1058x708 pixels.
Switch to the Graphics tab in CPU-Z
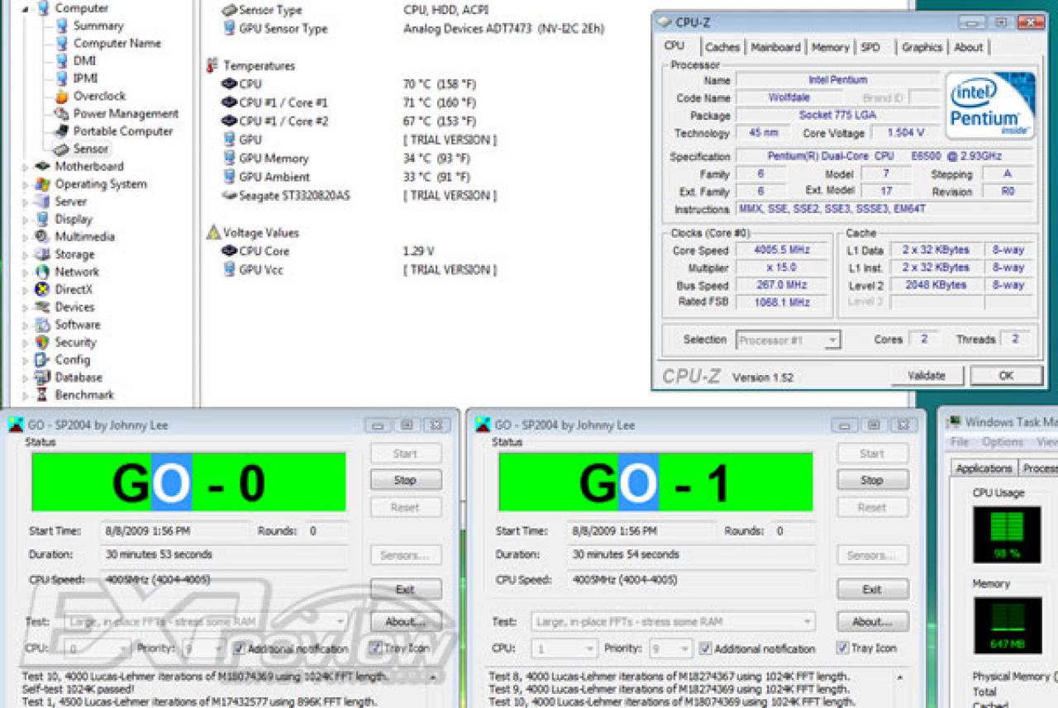tap(922, 47)
